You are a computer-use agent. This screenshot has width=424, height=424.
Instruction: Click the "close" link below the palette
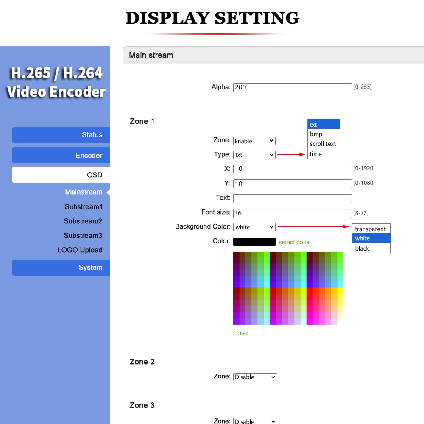click(x=240, y=333)
